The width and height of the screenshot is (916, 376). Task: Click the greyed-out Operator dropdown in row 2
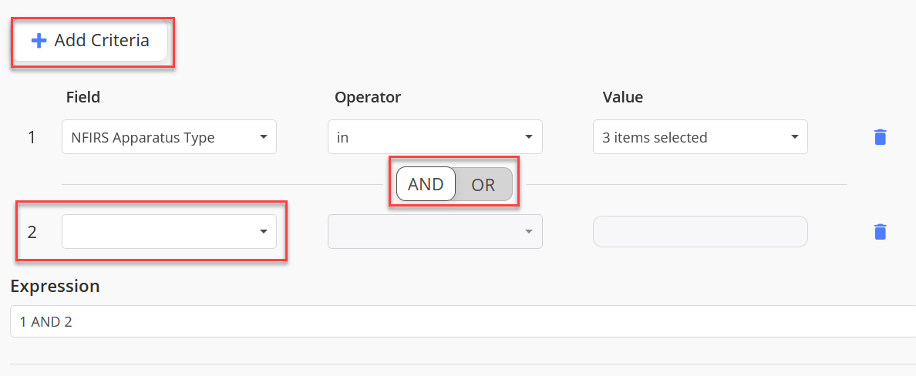(435, 232)
